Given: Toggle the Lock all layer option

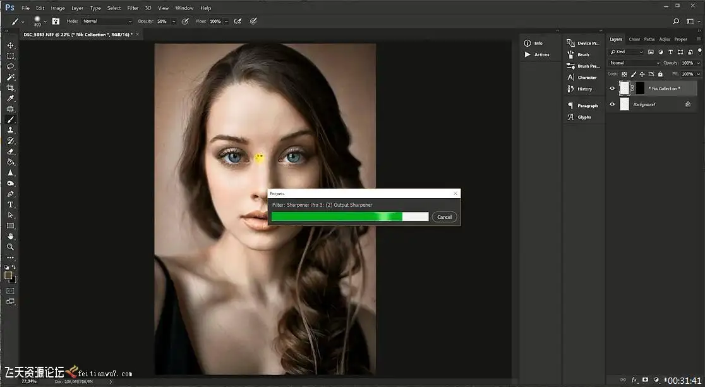Looking at the screenshot, I should (659, 74).
